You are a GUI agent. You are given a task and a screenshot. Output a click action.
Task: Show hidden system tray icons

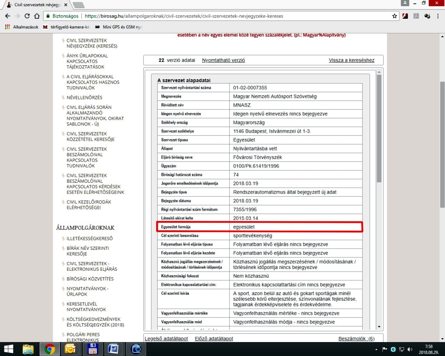(x=376, y=349)
